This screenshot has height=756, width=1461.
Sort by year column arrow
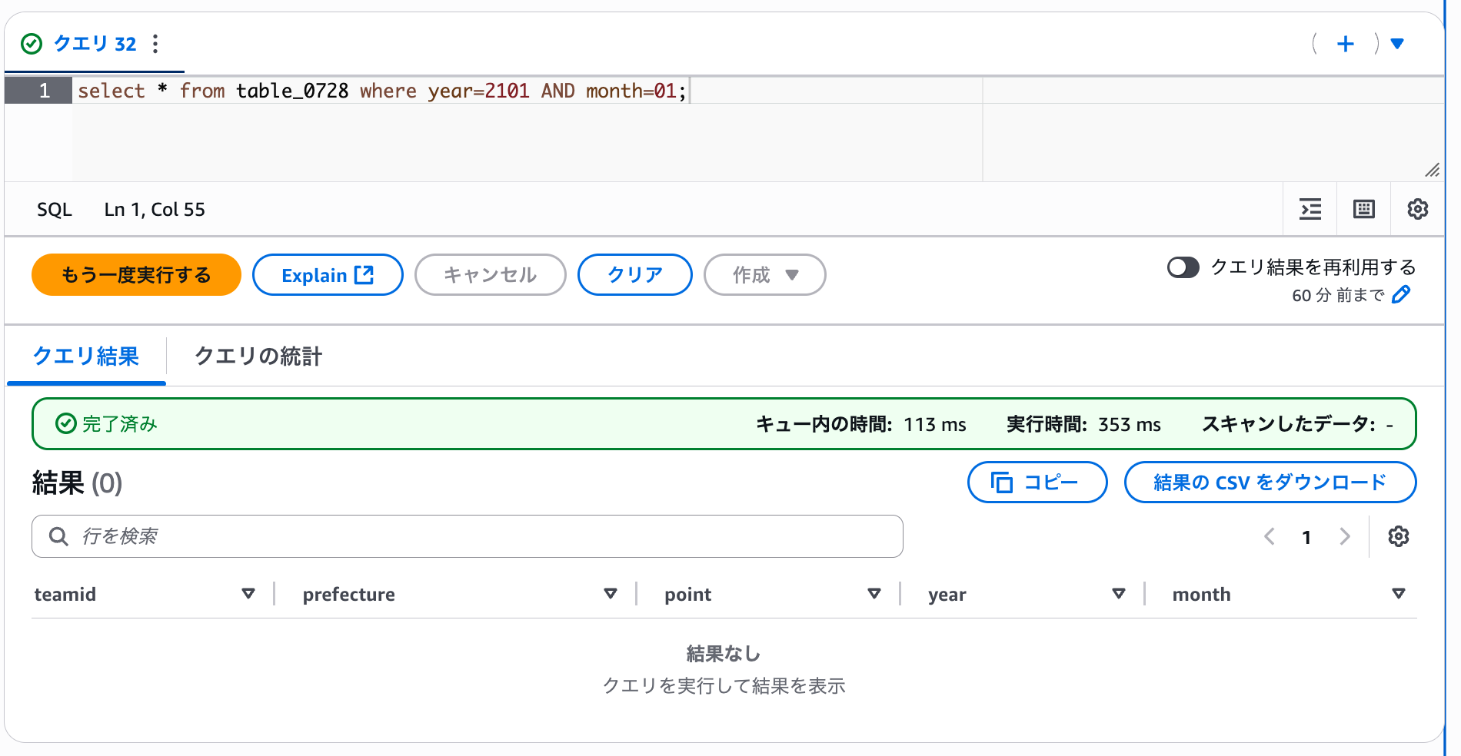pyautogui.click(x=1119, y=594)
